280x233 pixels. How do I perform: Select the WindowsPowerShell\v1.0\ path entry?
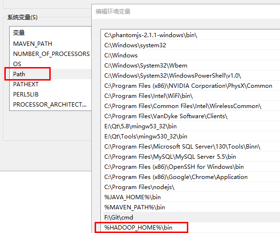191,76
